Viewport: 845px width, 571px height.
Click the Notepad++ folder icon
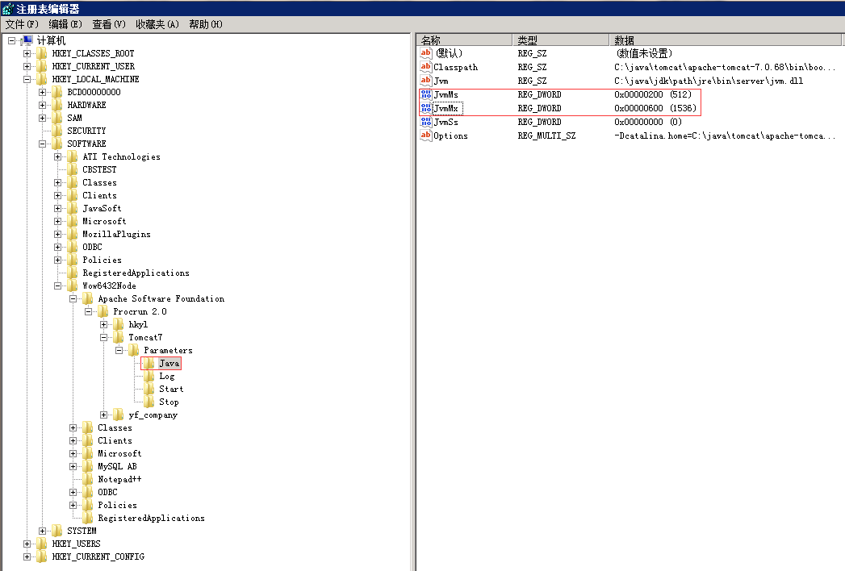click(87, 479)
